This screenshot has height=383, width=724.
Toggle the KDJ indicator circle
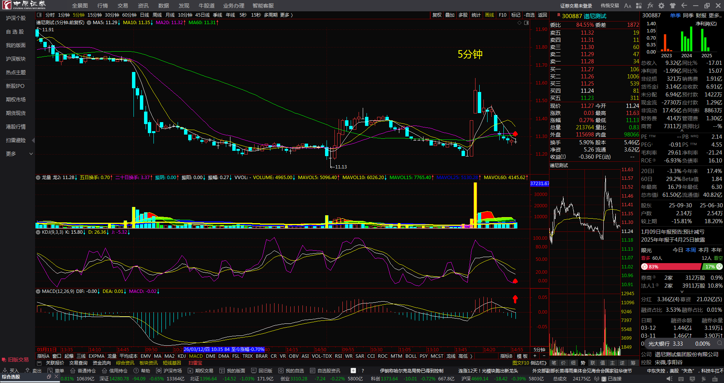[x=38, y=232]
